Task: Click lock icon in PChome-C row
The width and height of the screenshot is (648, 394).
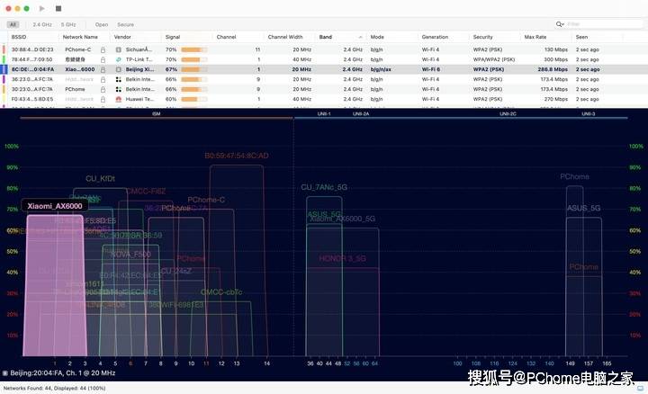Action: [103, 49]
